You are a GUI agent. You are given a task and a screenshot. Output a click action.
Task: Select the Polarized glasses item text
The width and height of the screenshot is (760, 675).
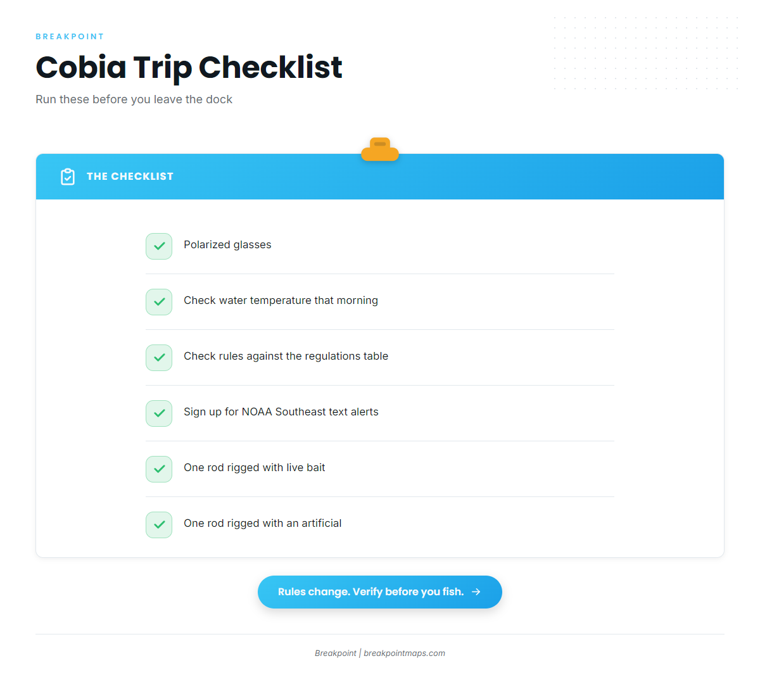(x=227, y=245)
